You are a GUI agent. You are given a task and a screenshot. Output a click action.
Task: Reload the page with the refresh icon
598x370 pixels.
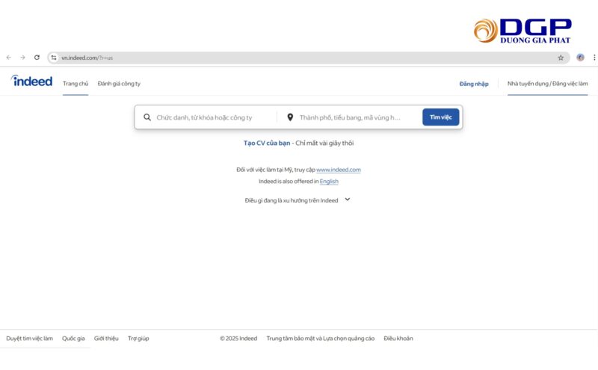point(37,58)
